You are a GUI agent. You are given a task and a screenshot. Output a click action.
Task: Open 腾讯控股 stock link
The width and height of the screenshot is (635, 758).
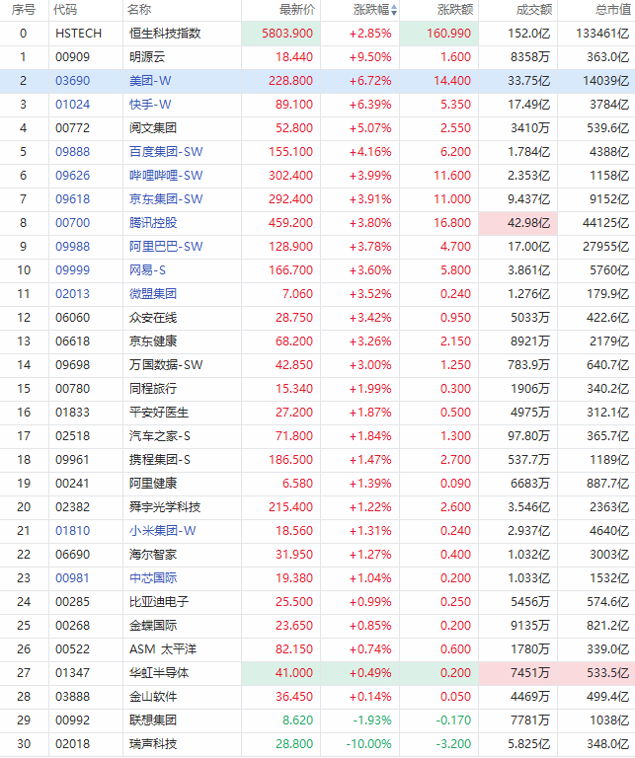pos(153,223)
